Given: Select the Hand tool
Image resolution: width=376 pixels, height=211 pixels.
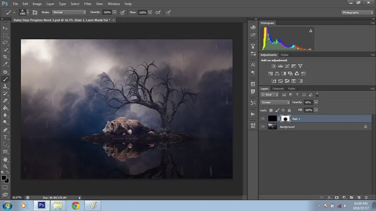Looking at the screenshot, I should 5,159.
